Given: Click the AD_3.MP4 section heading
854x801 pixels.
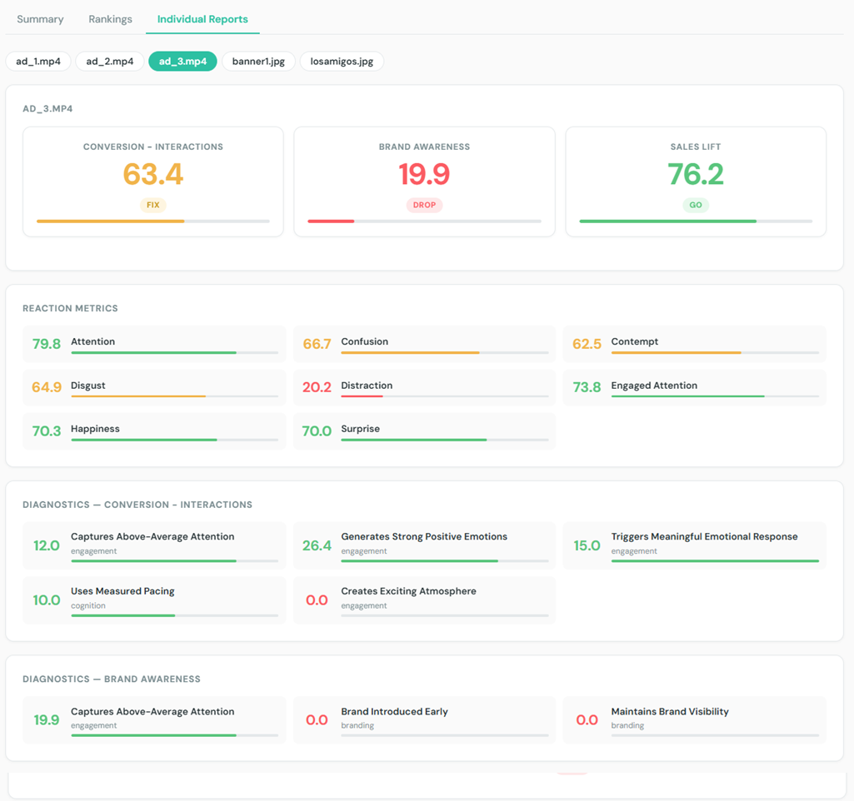Looking at the screenshot, I should (x=47, y=109).
